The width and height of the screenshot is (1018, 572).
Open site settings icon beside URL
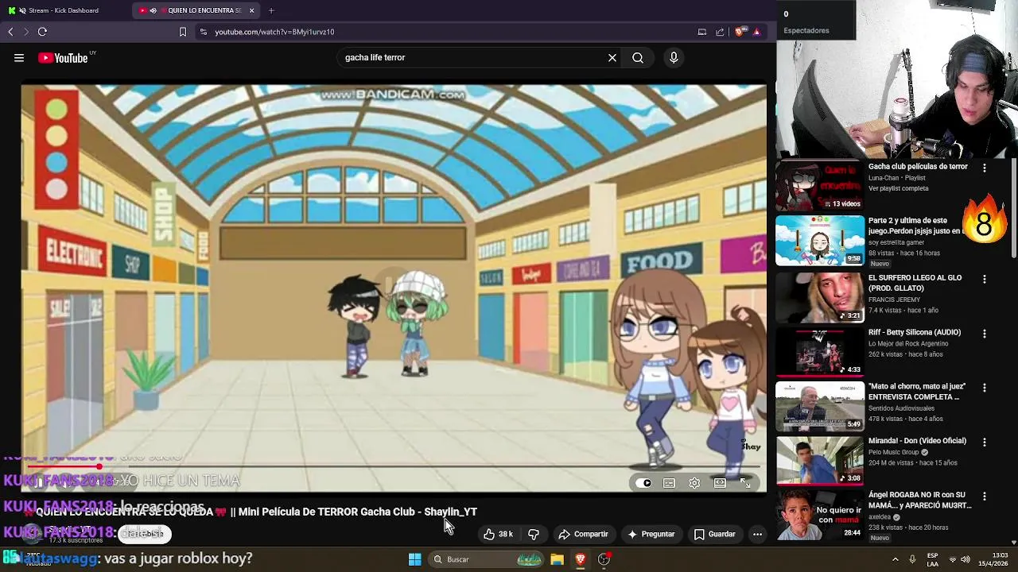tap(204, 32)
